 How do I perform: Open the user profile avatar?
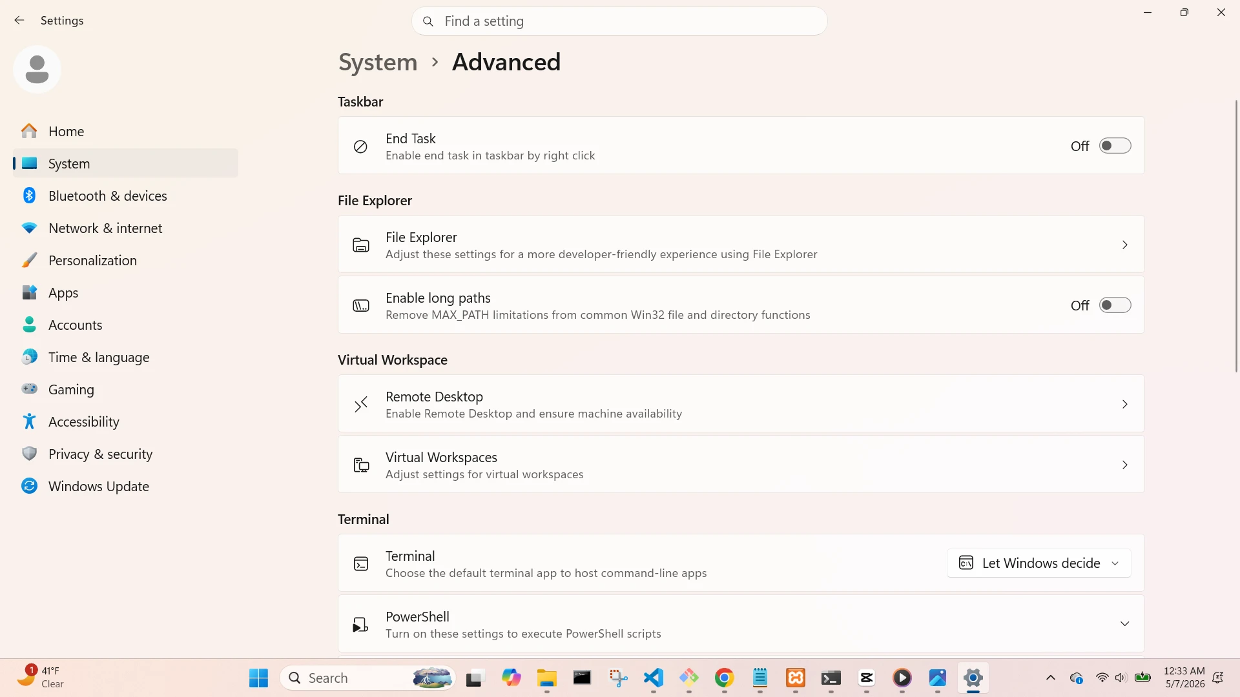pos(37,69)
